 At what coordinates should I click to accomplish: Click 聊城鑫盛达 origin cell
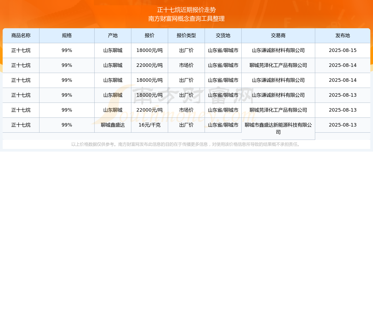113,125
